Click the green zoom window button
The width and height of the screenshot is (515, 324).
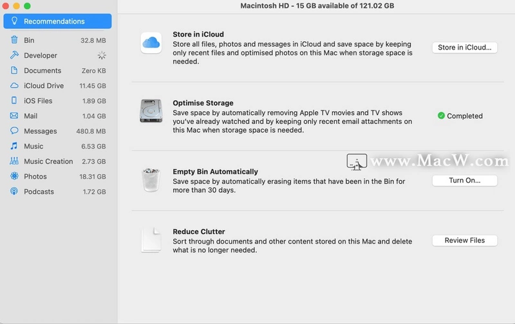(x=27, y=6)
